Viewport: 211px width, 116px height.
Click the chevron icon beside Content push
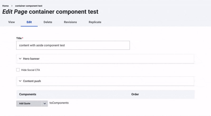[20, 81]
